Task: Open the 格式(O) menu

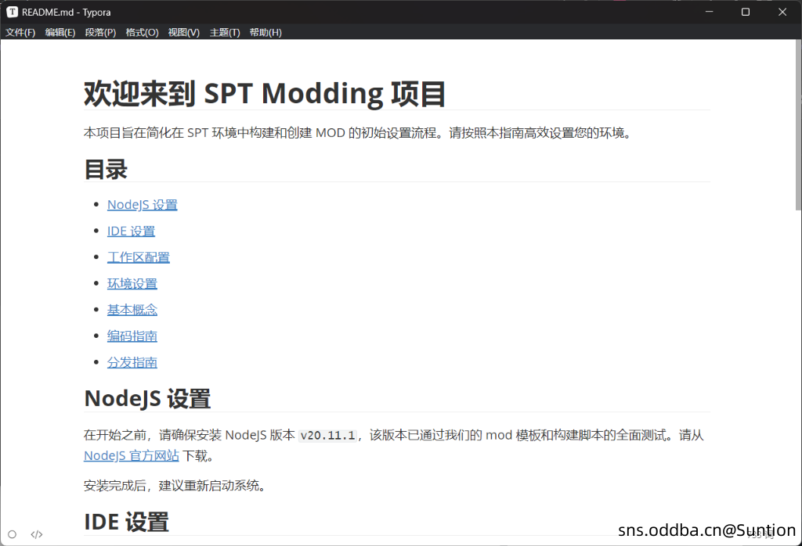Action: [143, 32]
